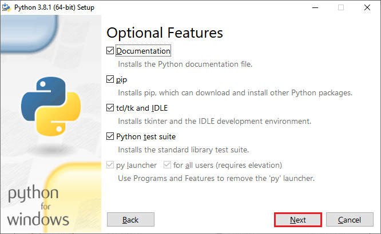Proceed by pressing the Next button
The image size is (381, 234).
[x=297, y=220]
